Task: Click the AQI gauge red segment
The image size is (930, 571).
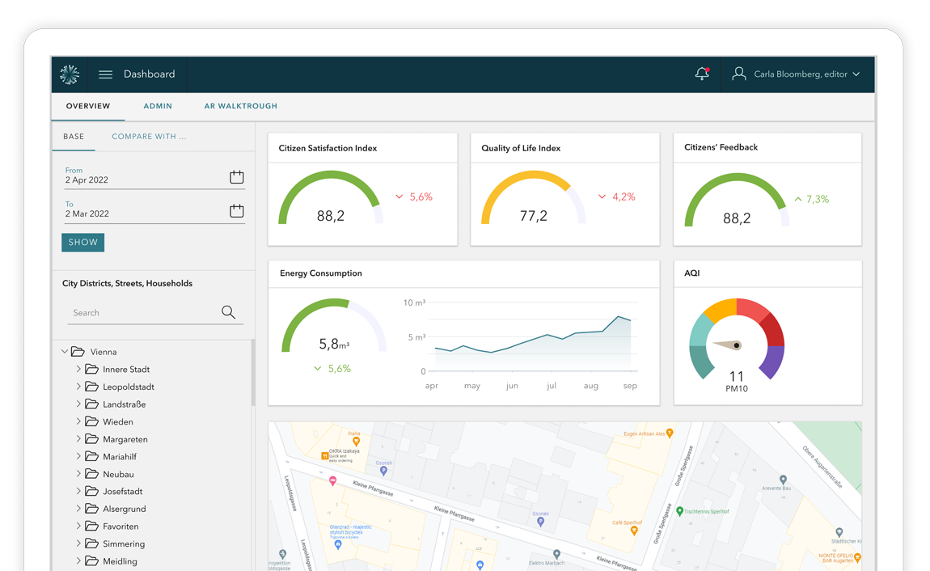Action: coord(753,311)
